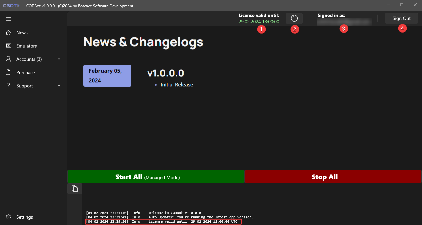The image size is (422, 225).
Task: Click the February 05, 2024 date badge
Action: coord(107,76)
